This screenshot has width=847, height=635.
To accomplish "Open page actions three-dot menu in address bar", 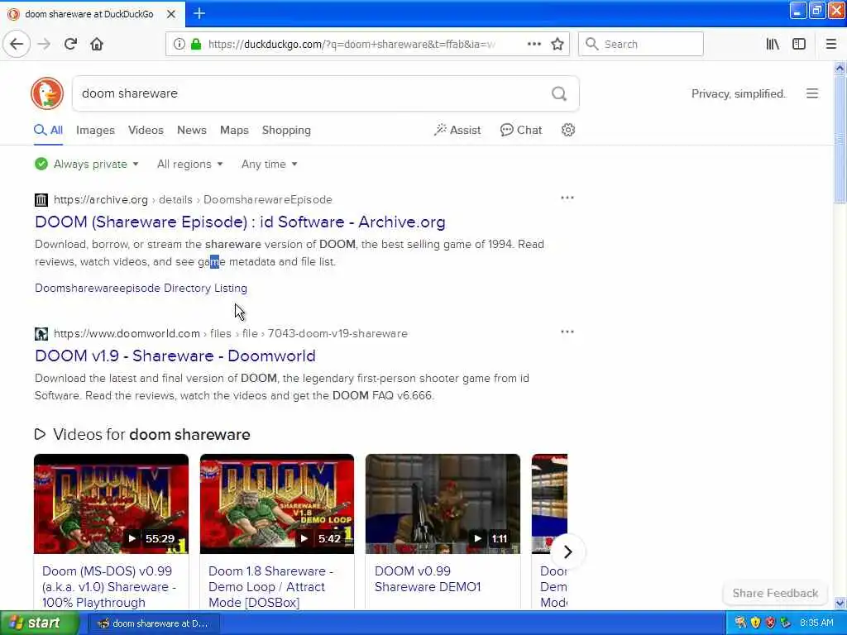I will coord(534,45).
